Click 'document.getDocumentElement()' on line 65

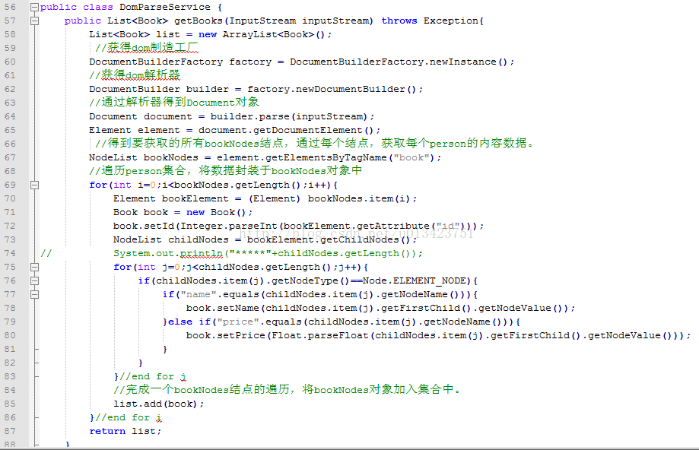click(x=287, y=130)
